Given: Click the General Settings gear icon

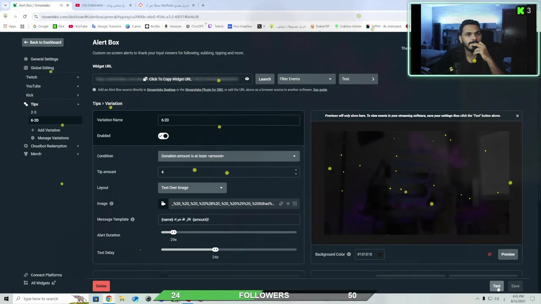Looking at the screenshot, I should [26, 59].
